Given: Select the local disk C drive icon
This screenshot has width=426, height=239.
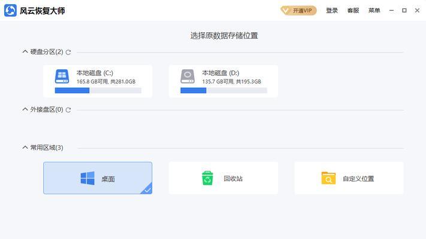Looking at the screenshot, I should click(x=62, y=76).
